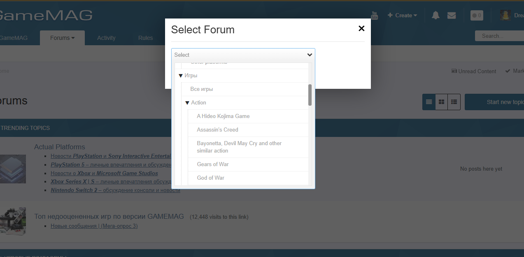Close the Select Forum dialog
Image resolution: width=524 pixels, height=257 pixels.
(x=361, y=28)
